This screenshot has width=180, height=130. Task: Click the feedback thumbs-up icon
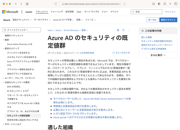tap(114, 53)
